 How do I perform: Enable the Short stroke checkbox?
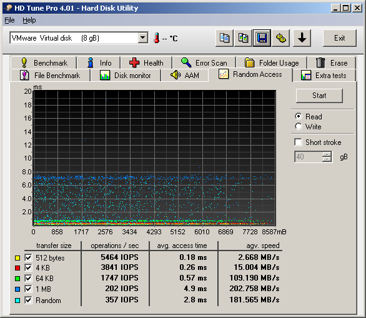[298, 142]
